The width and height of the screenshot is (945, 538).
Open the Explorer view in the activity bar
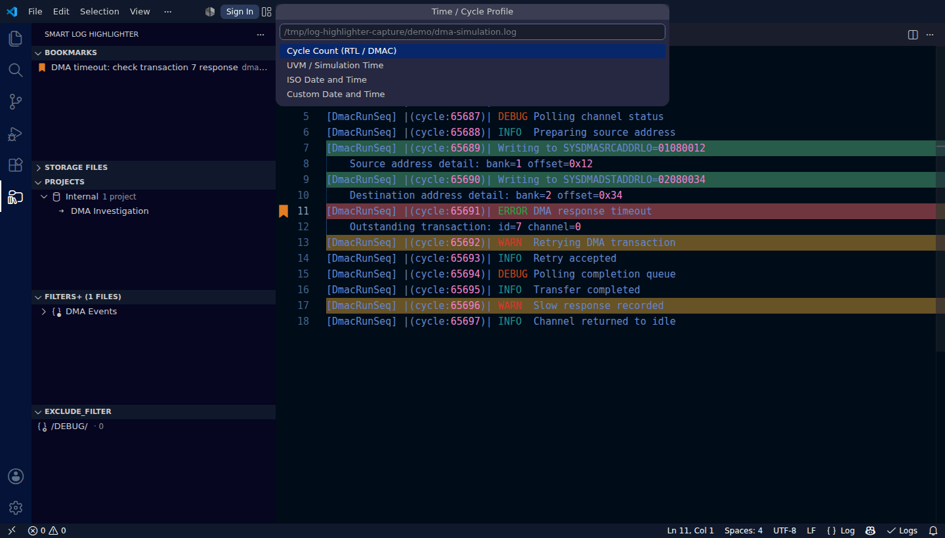(x=16, y=39)
